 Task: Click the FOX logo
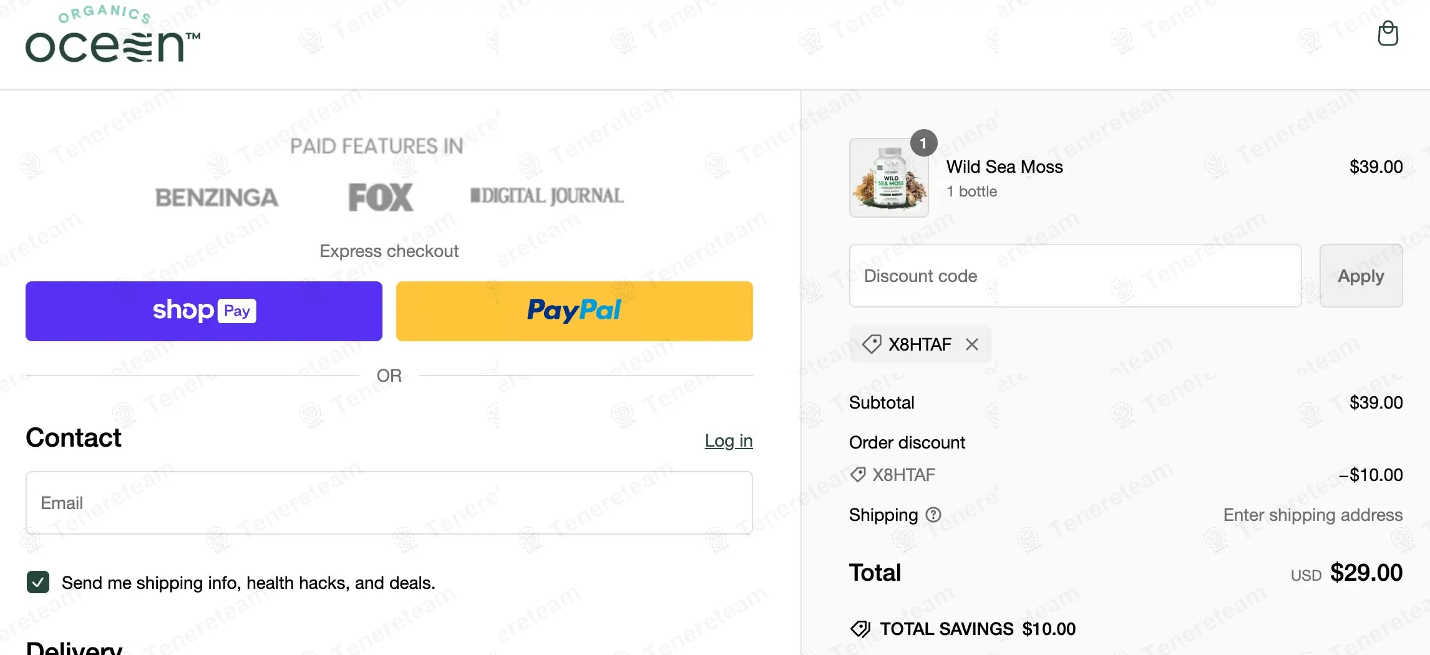pos(381,197)
